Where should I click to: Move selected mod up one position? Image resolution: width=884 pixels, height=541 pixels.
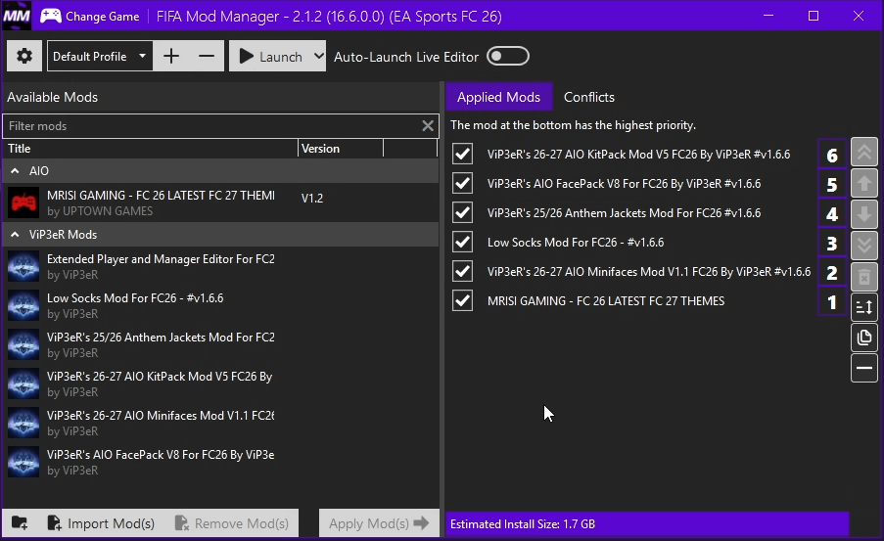pos(864,183)
